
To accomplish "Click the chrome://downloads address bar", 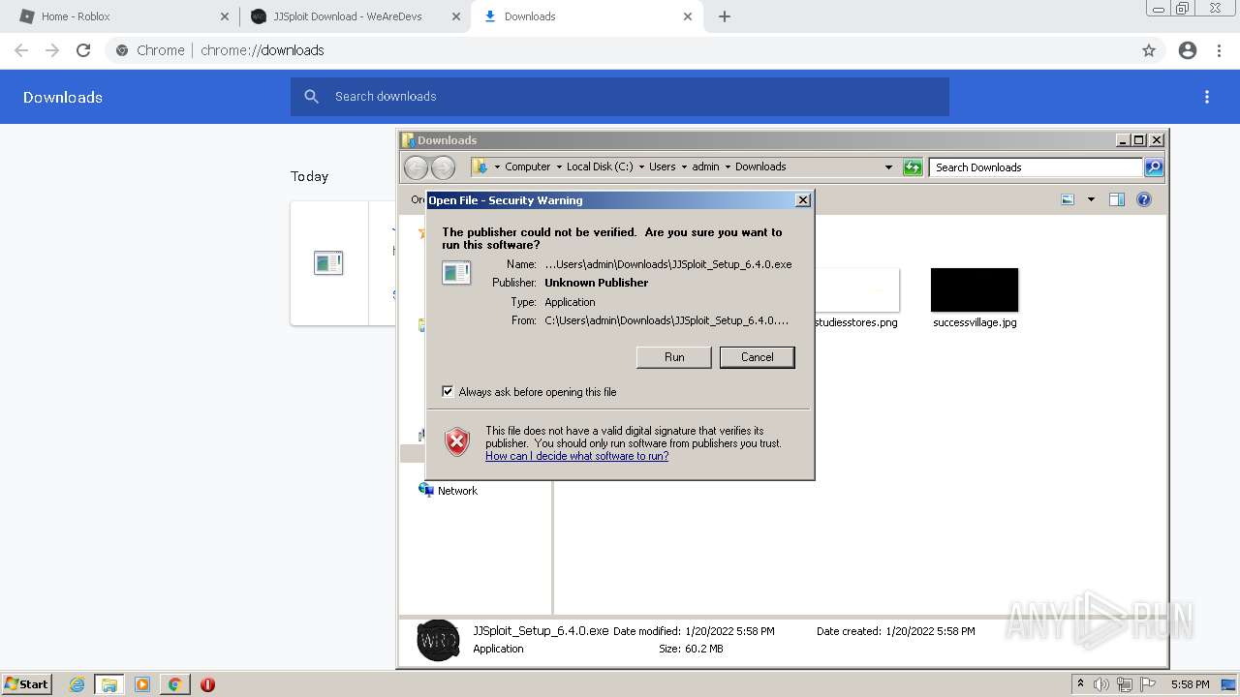I will [620, 50].
